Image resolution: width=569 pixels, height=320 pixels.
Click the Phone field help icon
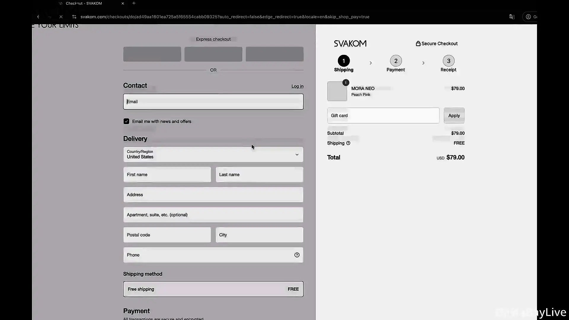coord(297,255)
